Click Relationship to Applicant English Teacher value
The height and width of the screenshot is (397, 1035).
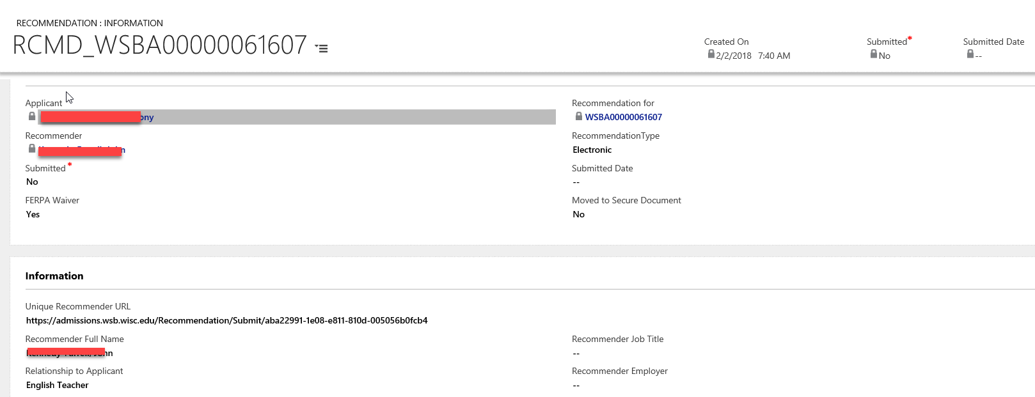click(57, 385)
